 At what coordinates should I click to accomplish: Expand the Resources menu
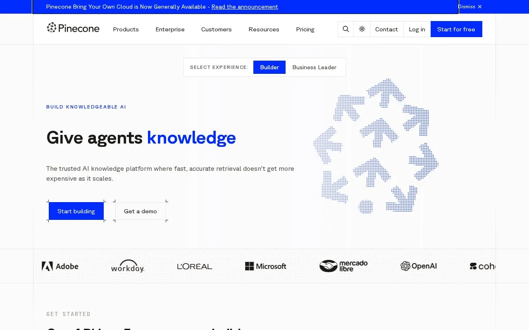tap(264, 29)
